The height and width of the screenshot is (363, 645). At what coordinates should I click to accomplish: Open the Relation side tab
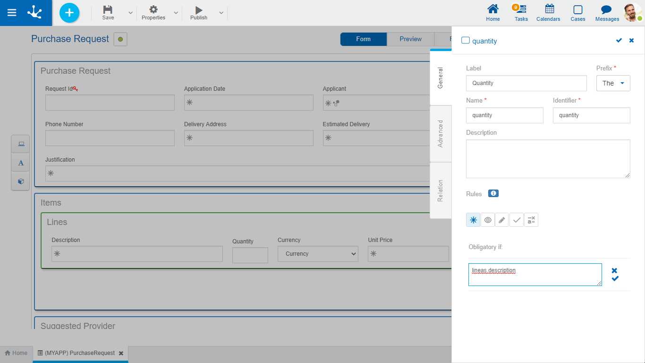(x=441, y=190)
